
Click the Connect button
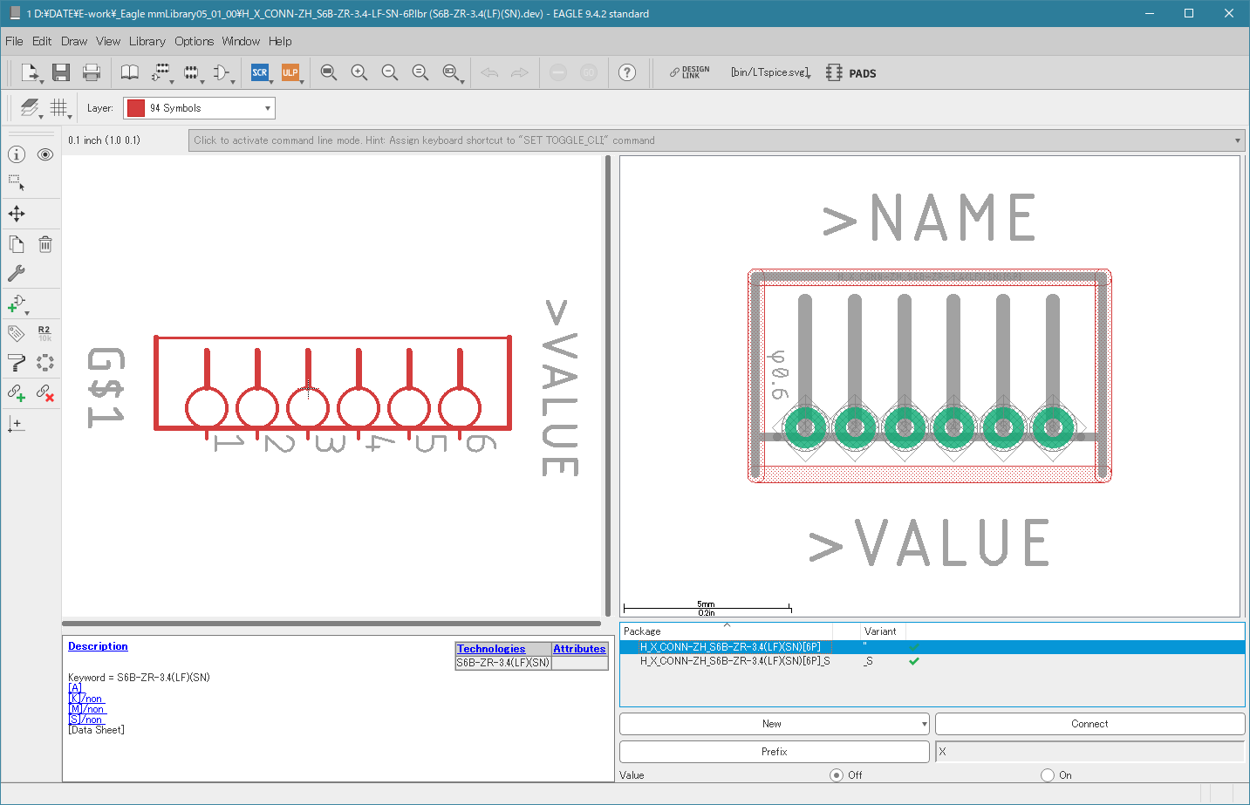[1089, 724]
